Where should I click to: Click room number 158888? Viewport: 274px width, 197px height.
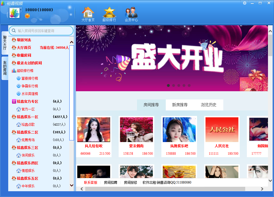click(171, 154)
